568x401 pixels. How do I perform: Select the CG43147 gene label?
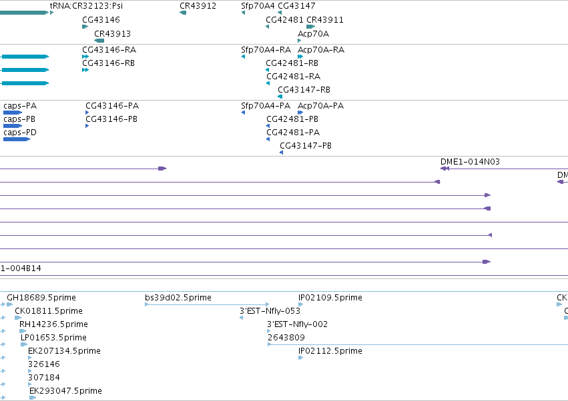point(296,6)
